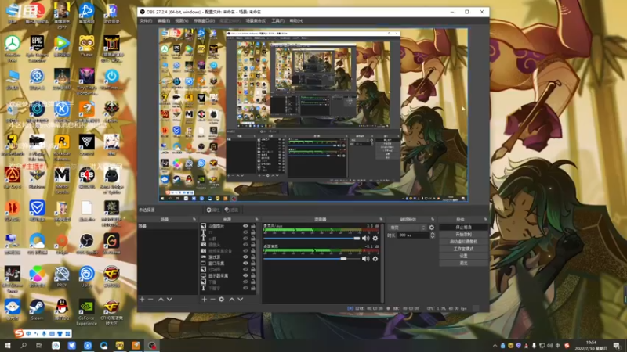Pop out the sources dock panel icon
627x352 pixels.
point(257,219)
